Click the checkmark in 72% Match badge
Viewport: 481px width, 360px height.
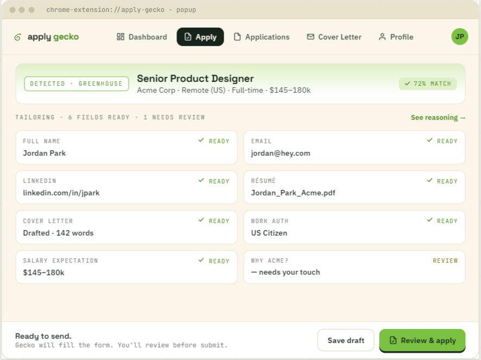click(407, 84)
